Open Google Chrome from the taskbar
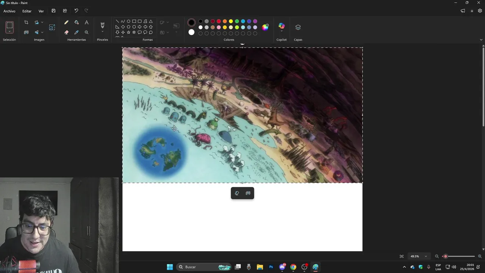Viewport: 485px width, 273px height. click(x=293, y=267)
